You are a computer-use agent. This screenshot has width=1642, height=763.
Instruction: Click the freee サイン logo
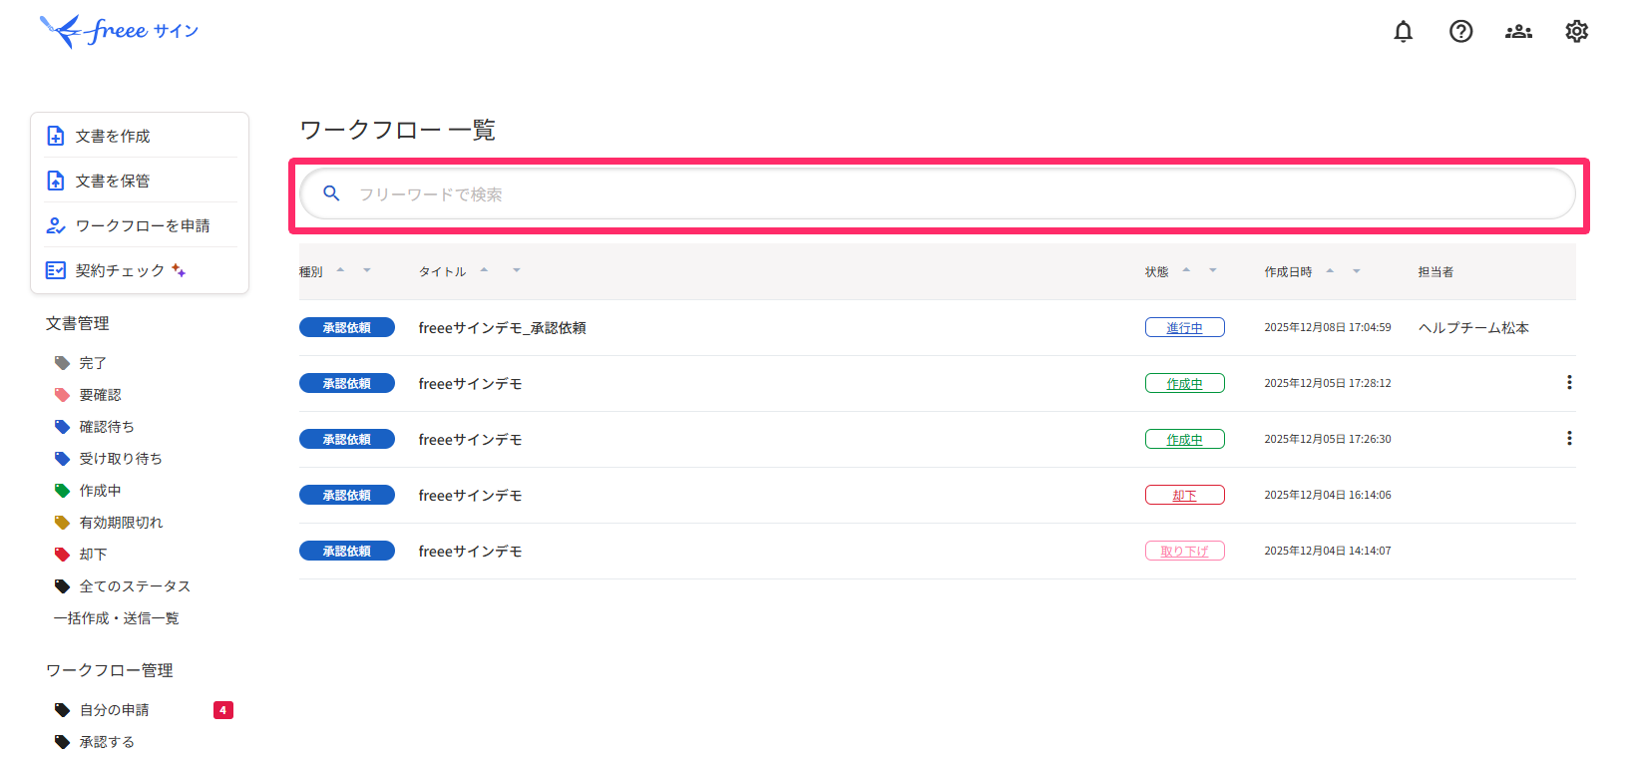point(119,31)
